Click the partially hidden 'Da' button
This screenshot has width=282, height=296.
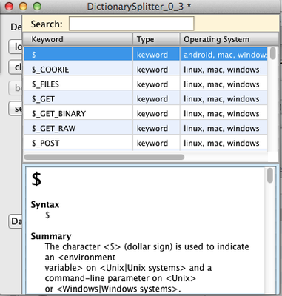(x=16, y=221)
